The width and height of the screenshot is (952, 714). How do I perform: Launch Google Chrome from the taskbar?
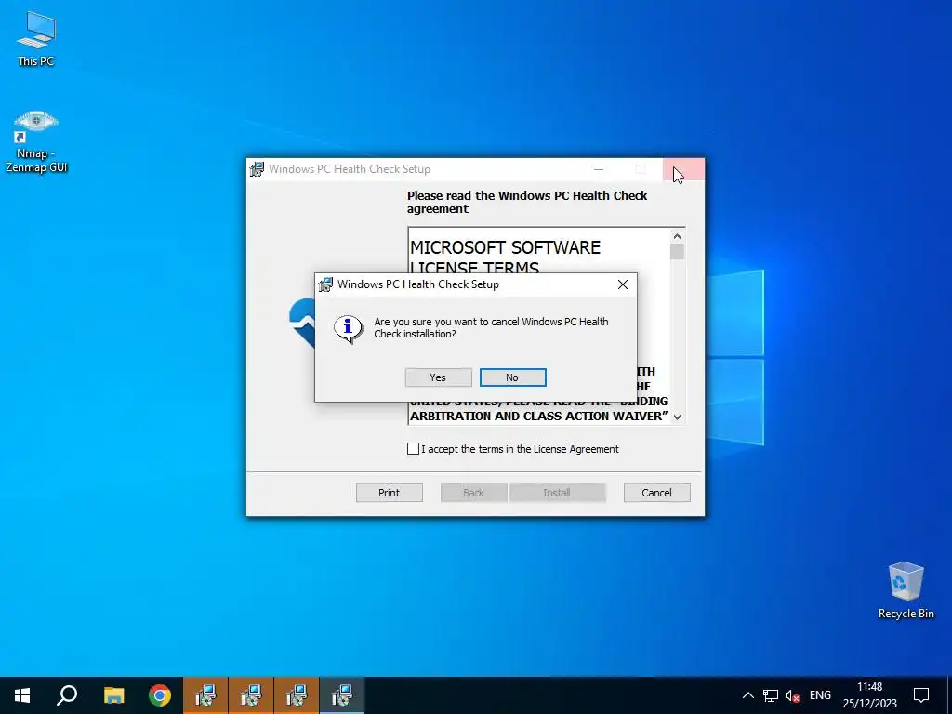160,695
